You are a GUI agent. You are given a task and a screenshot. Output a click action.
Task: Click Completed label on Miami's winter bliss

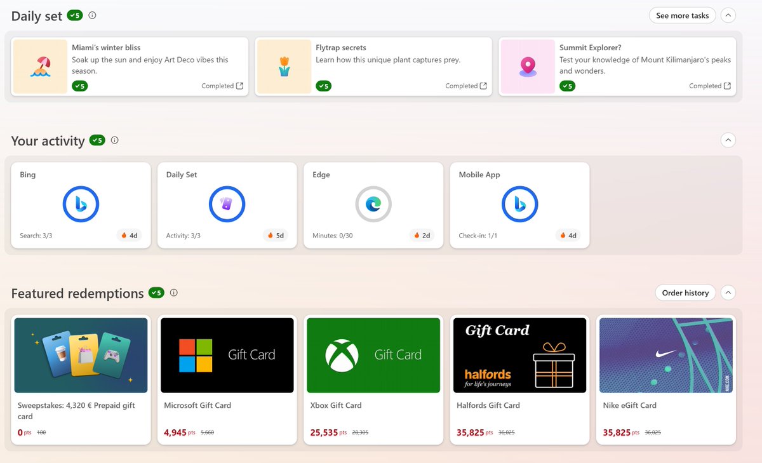tap(217, 86)
